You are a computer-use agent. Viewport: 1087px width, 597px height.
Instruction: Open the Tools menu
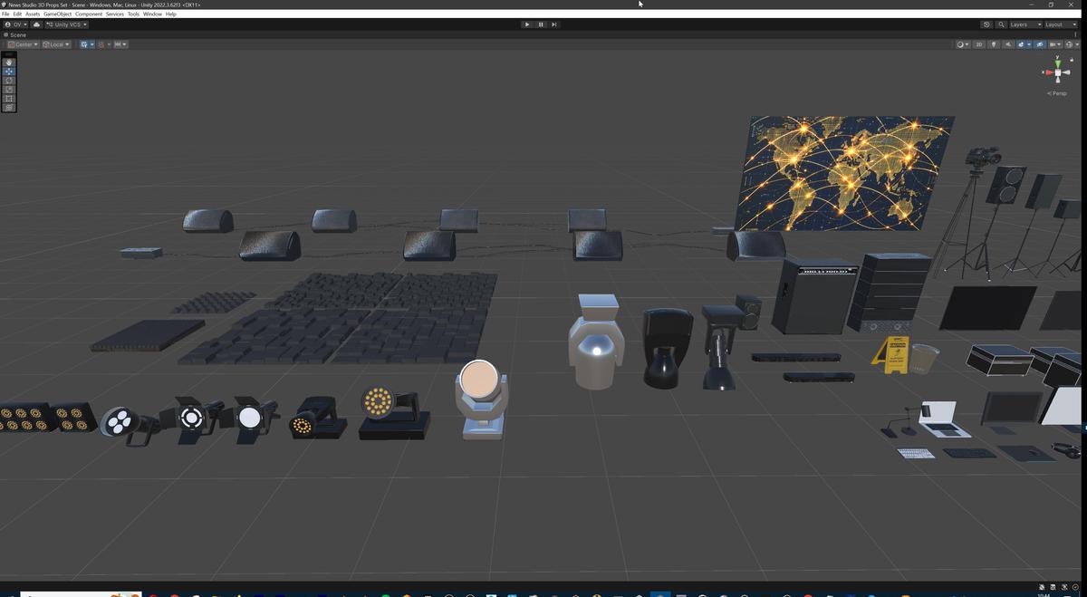pyautogui.click(x=133, y=14)
